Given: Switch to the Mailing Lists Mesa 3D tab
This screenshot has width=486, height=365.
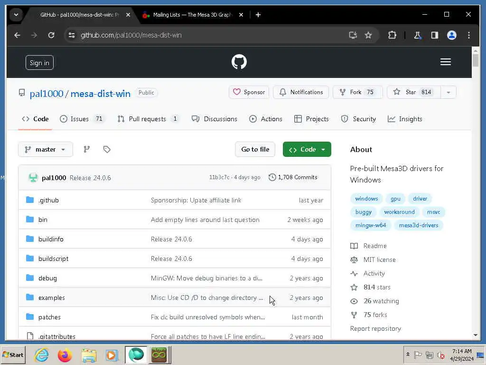Looking at the screenshot, I should coord(192,15).
